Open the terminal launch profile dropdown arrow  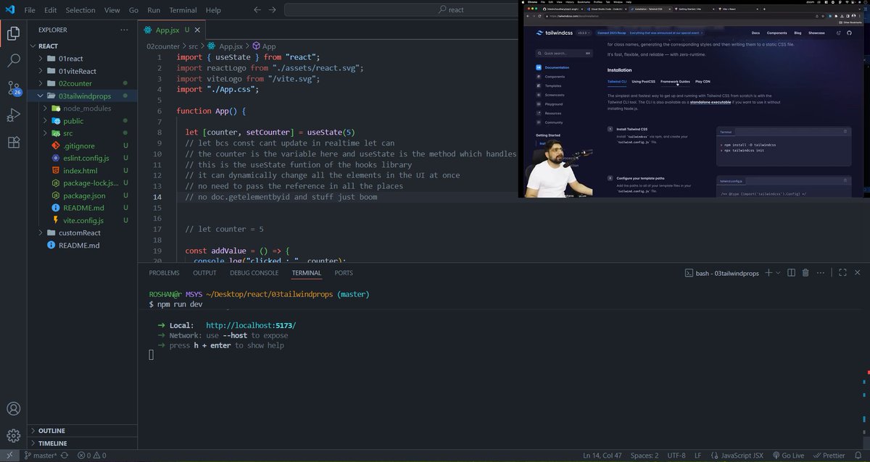pos(778,273)
